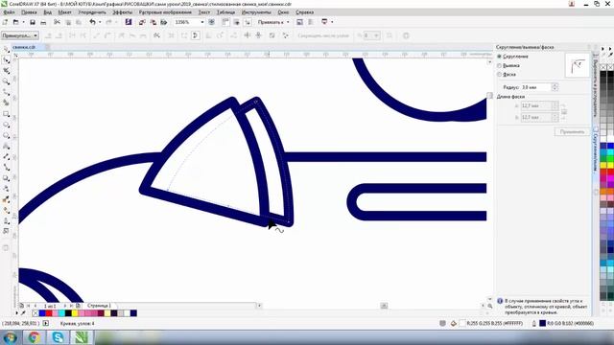Image resolution: width=614 pixels, height=345 pixels.
Task: Toggle Elastic mode in the property bar
Action: point(272,35)
